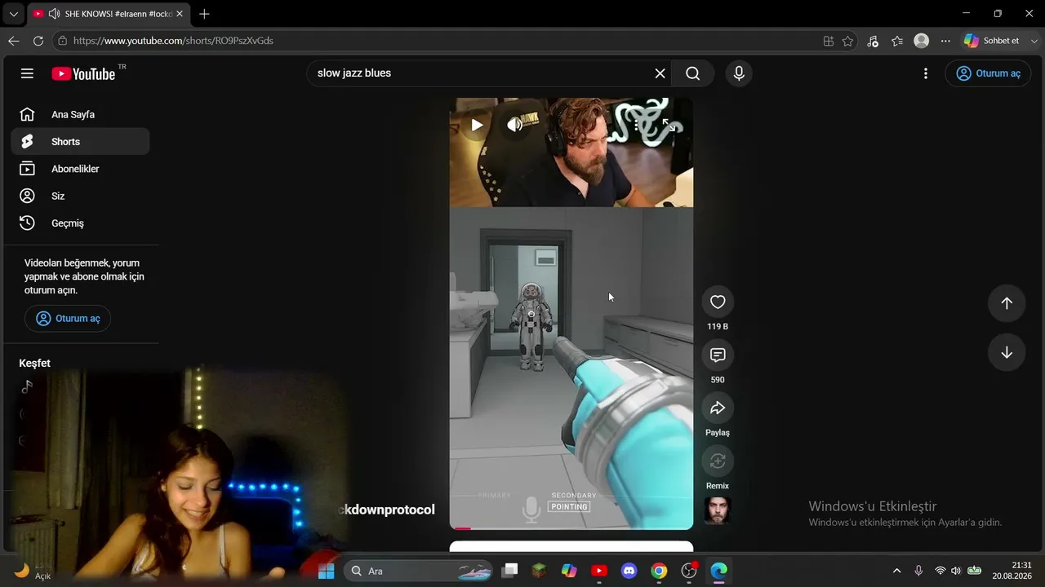Enter fullscreen on the Shorts player
Image resolution: width=1045 pixels, height=587 pixels.
click(669, 125)
